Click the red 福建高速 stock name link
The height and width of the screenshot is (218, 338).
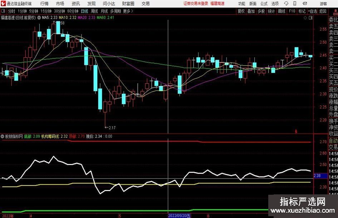pyautogui.click(x=217, y=4)
